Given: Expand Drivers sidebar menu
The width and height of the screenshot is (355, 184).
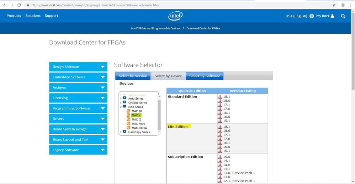Looking at the screenshot, I should [x=78, y=119].
